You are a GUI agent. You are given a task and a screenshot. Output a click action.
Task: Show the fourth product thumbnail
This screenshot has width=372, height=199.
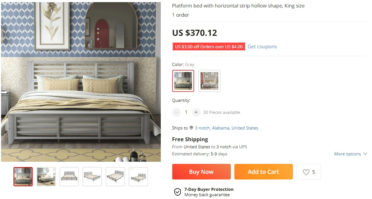[92, 177]
